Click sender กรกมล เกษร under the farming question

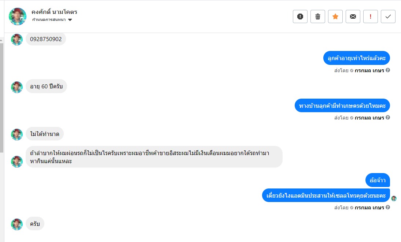click(369, 118)
